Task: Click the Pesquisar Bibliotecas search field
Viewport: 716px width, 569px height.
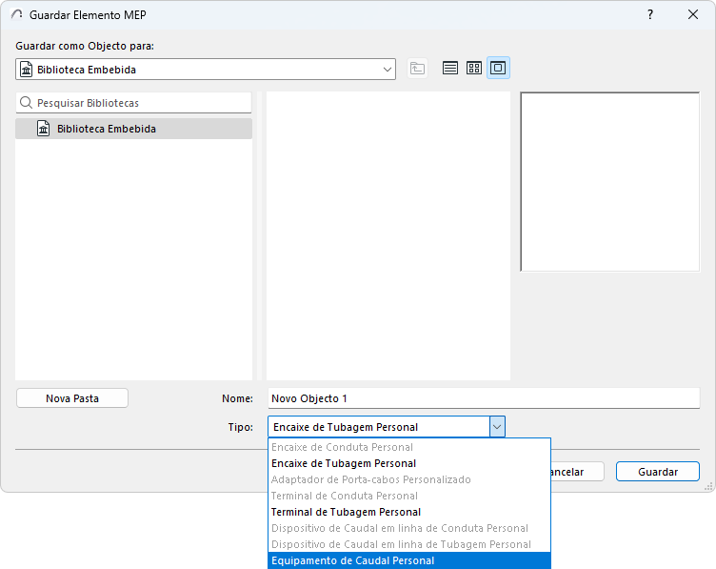Action: 133,103
